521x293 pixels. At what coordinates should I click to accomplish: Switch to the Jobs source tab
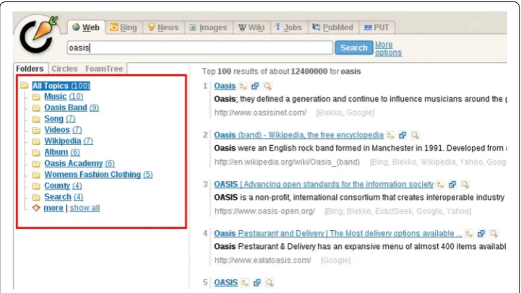tap(289, 27)
